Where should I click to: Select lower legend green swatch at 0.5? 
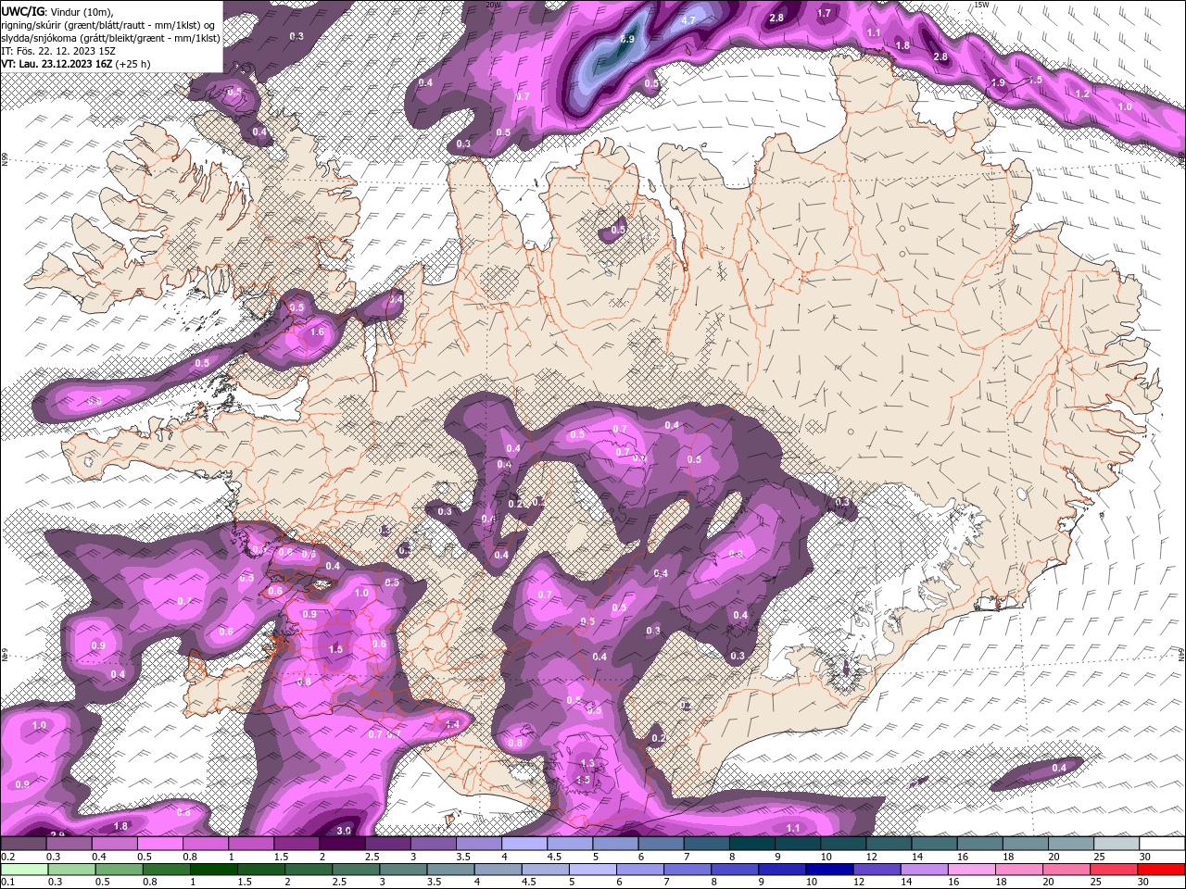pyautogui.click(x=118, y=870)
